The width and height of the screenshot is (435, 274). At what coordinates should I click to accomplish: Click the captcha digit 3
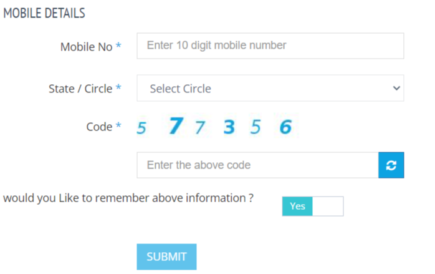click(x=229, y=127)
